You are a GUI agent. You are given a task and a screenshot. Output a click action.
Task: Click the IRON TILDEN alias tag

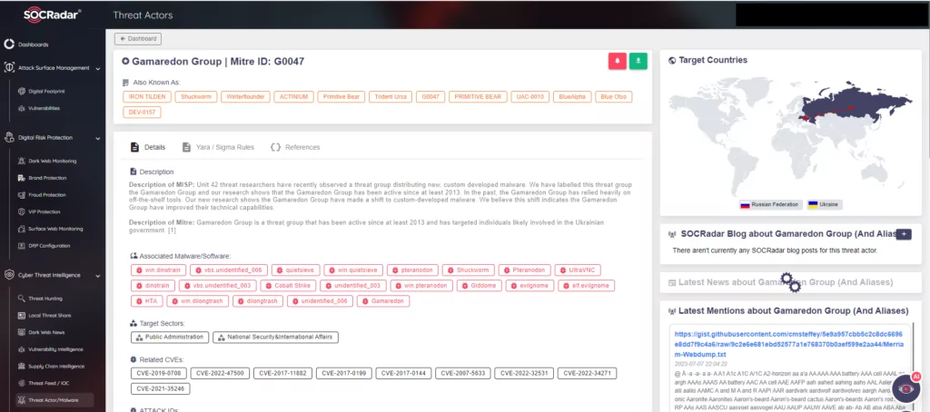[x=148, y=96]
